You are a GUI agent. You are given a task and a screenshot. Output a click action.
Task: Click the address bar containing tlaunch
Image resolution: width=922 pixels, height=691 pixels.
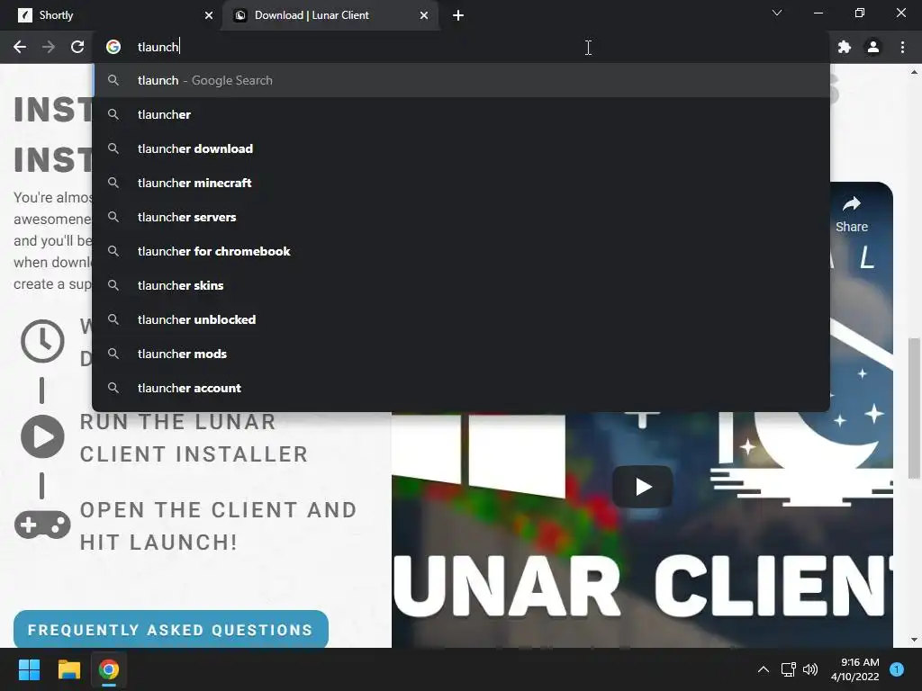tap(461, 47)
